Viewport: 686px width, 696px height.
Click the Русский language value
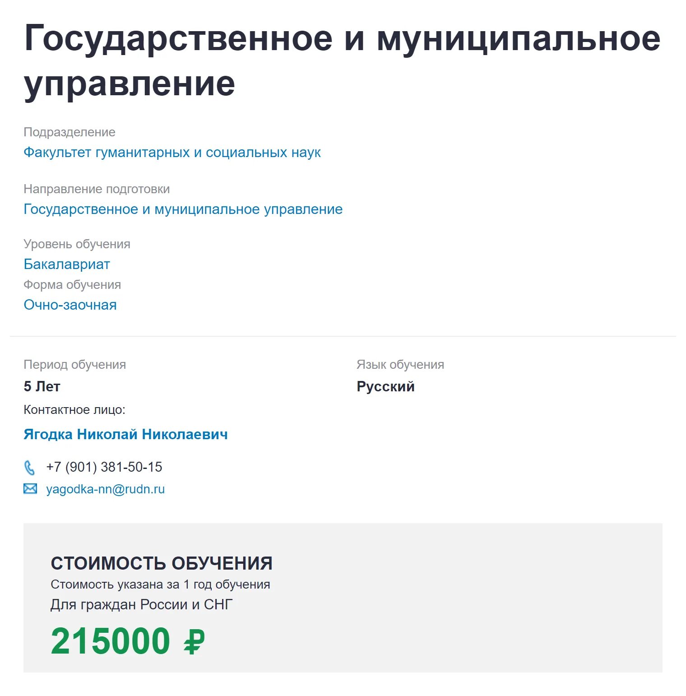(x=385, y=386)
